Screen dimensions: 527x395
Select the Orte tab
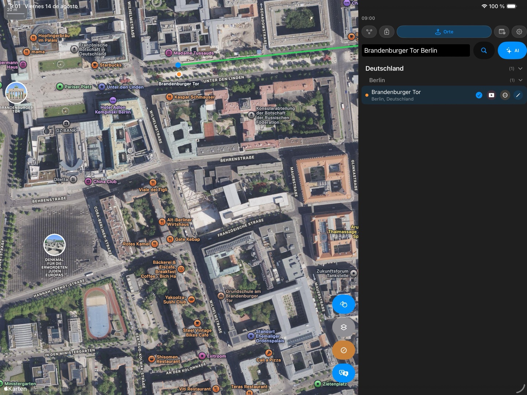pos(444,32)
